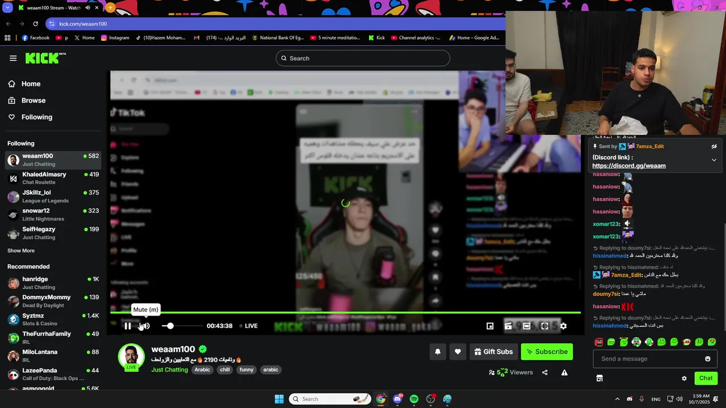Open the Instagram bookmark

click(x=115, y=38)
